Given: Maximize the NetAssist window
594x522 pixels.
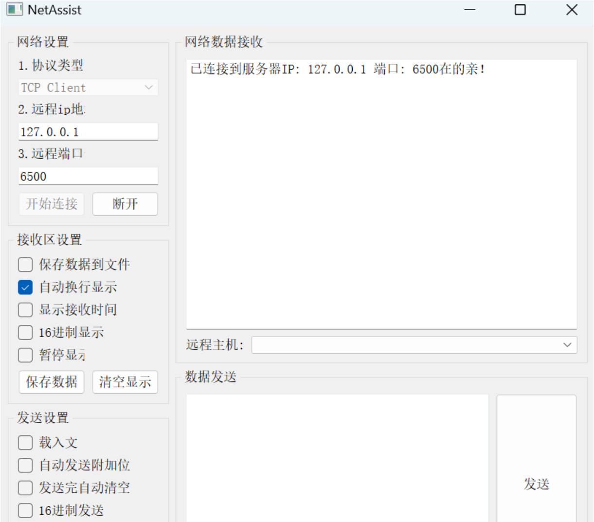Looking at the screenshot, I should click(520, 10).
